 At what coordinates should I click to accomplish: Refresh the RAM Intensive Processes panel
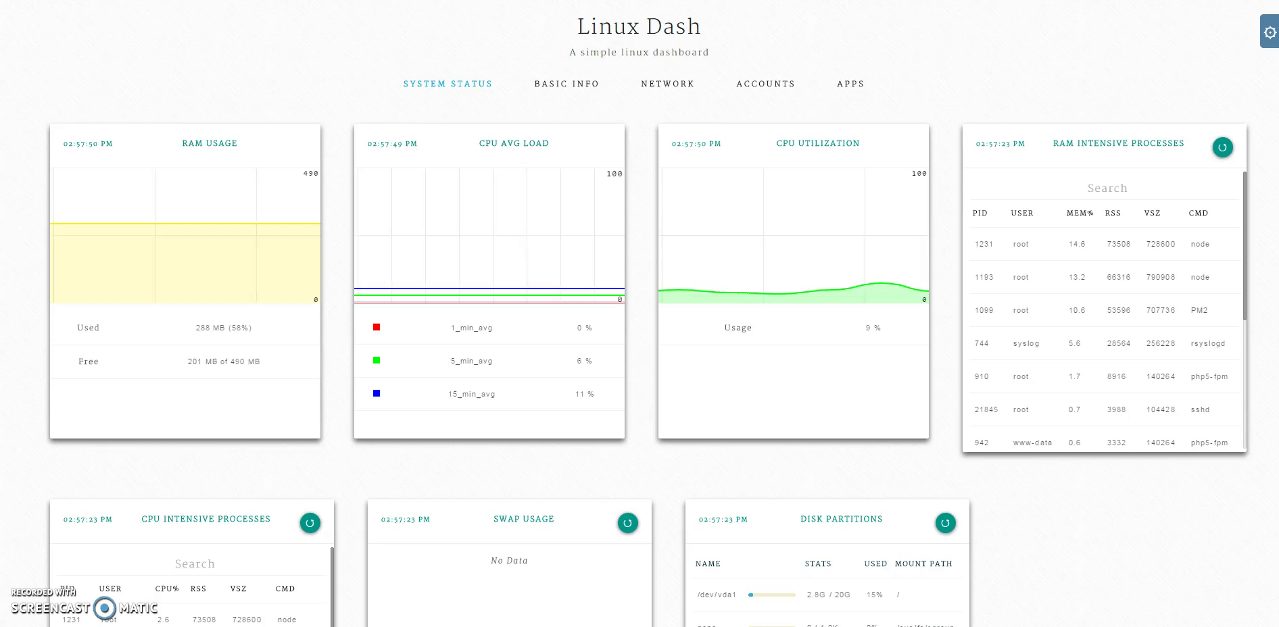click(x=1222, y=147)
